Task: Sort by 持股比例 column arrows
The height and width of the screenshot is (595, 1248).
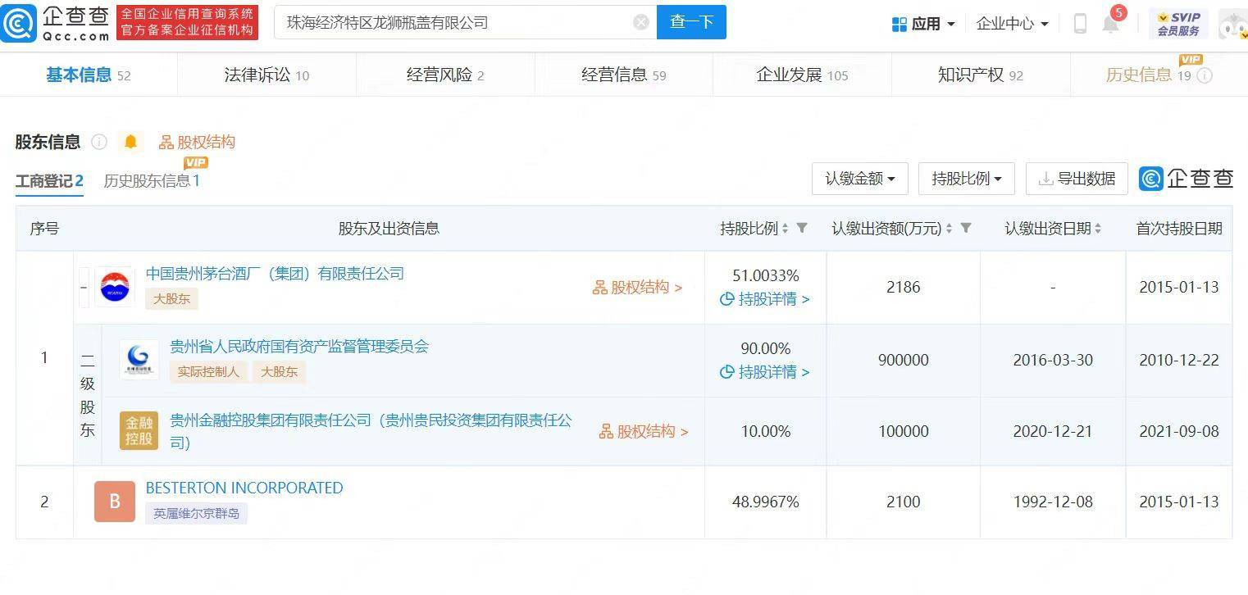Action: click(x=786, y=229)
